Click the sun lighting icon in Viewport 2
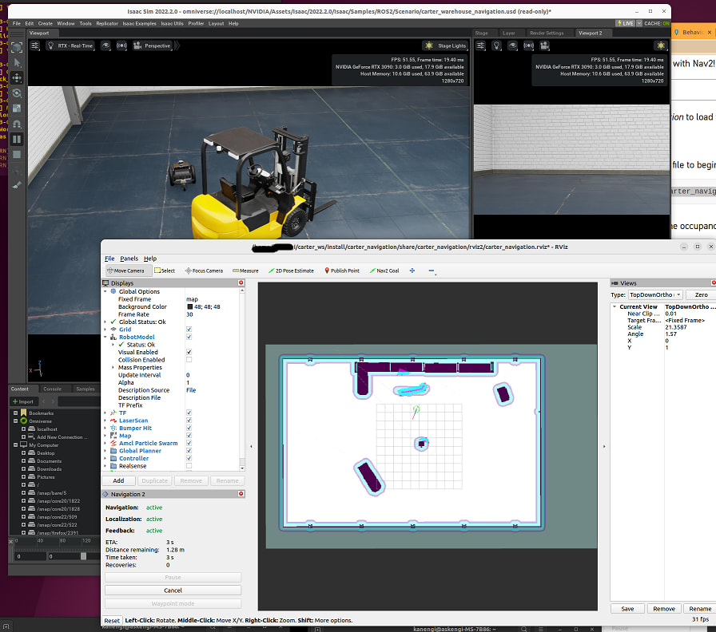This screenshot has width=716, height=632. click(x=661, y=45)
